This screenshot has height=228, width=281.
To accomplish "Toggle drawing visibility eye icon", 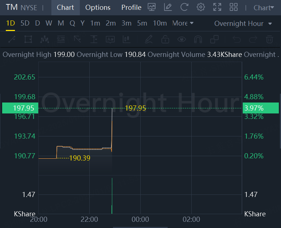I will (x=182, y=39).
